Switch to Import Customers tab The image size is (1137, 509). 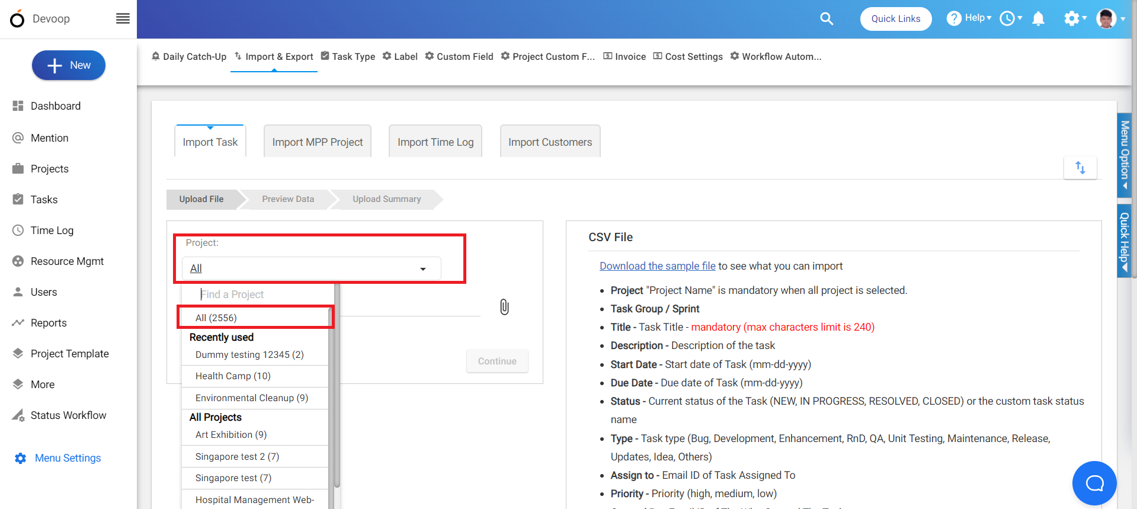tap(550, 142)
